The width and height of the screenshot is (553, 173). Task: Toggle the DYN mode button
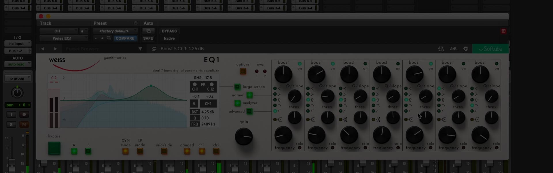click(126, 151)
